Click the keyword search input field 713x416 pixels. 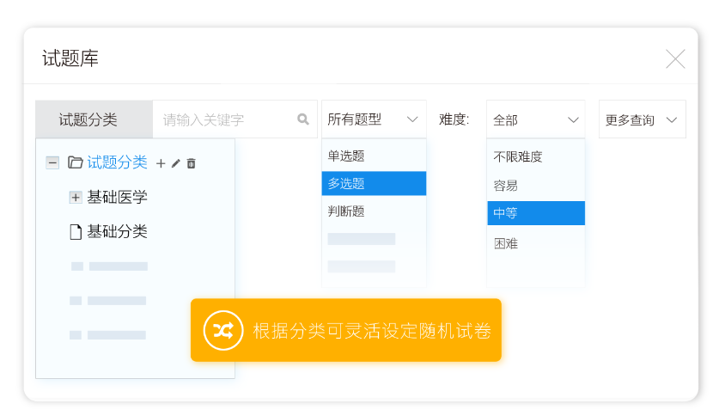pos(223,119)
